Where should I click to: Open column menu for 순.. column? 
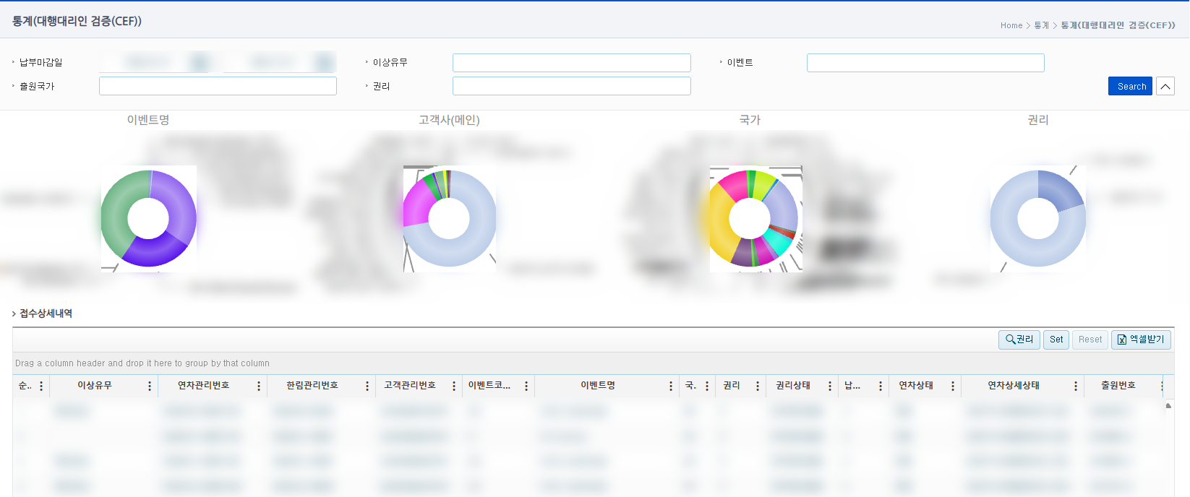[x=41, y=386]
